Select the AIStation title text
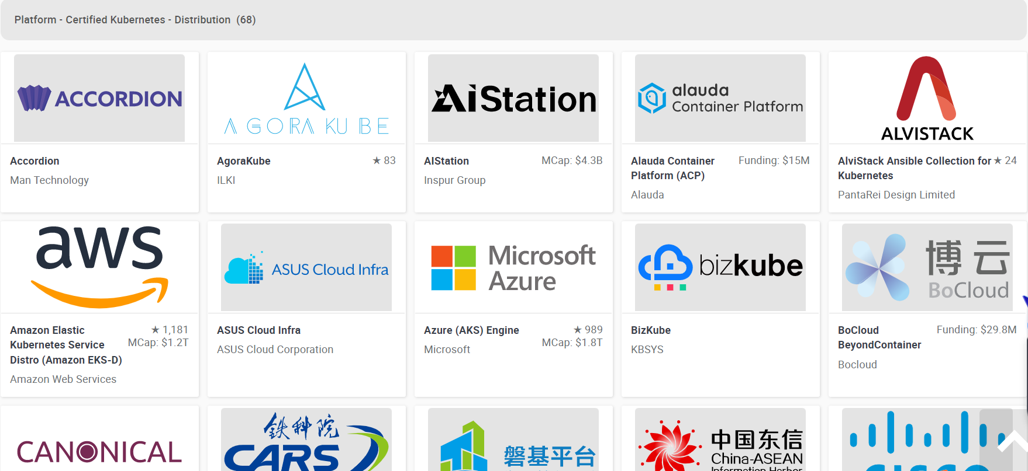Image resolution: width=1028 pixels, height=471 pixels. [x=447, y=161]
